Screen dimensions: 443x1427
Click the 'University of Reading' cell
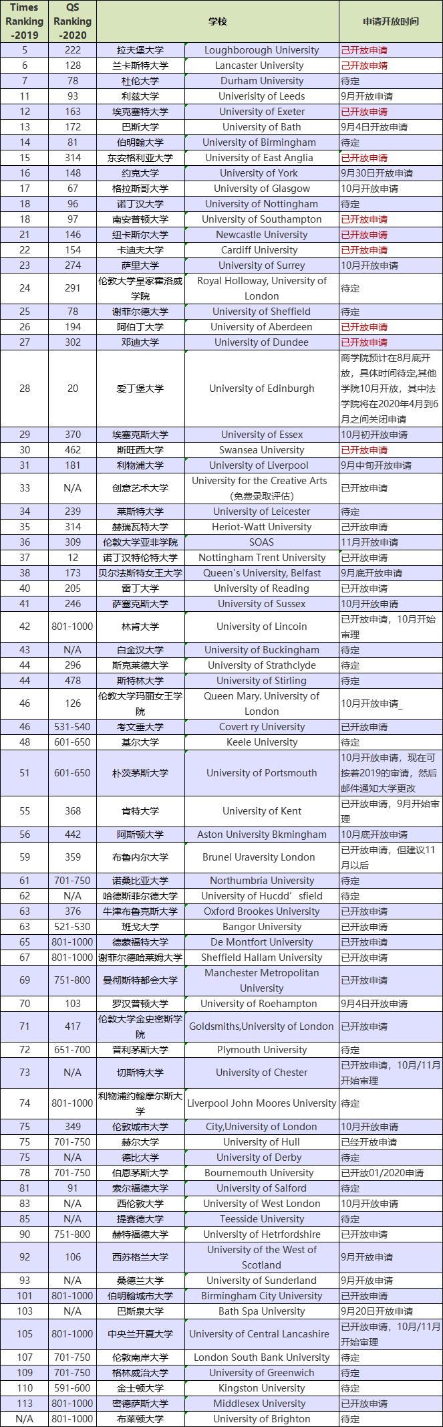click(x=262, y=588)
